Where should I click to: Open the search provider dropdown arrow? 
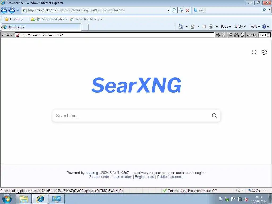point(269,10)
